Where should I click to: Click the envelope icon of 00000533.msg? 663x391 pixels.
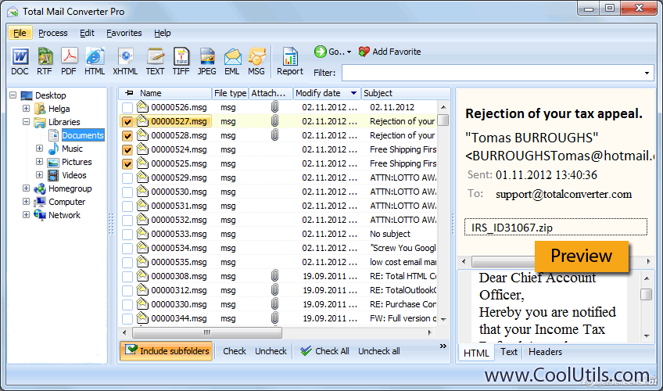(142, 233)
